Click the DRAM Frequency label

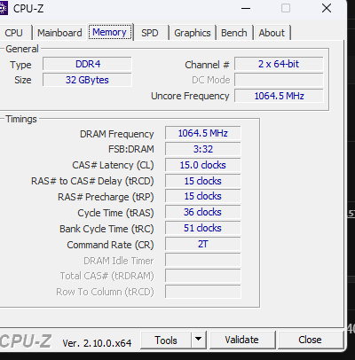coord(117,134)
